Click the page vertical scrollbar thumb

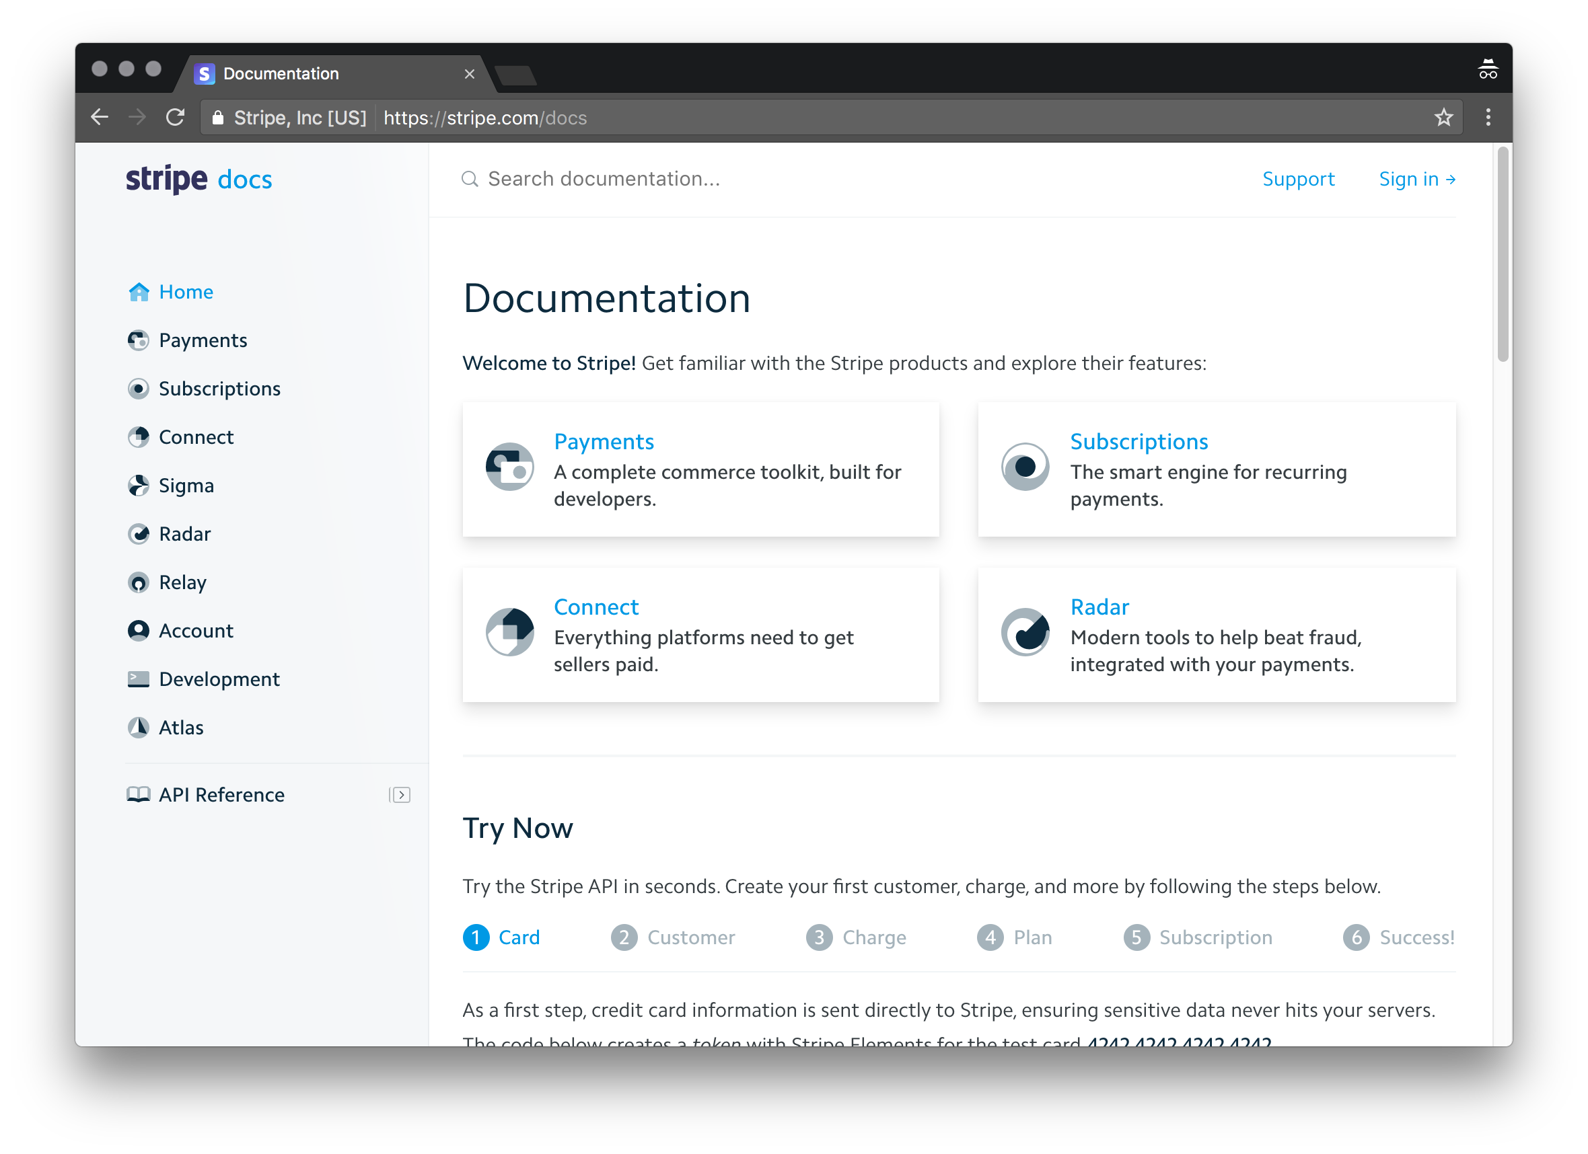point(1503,254)
